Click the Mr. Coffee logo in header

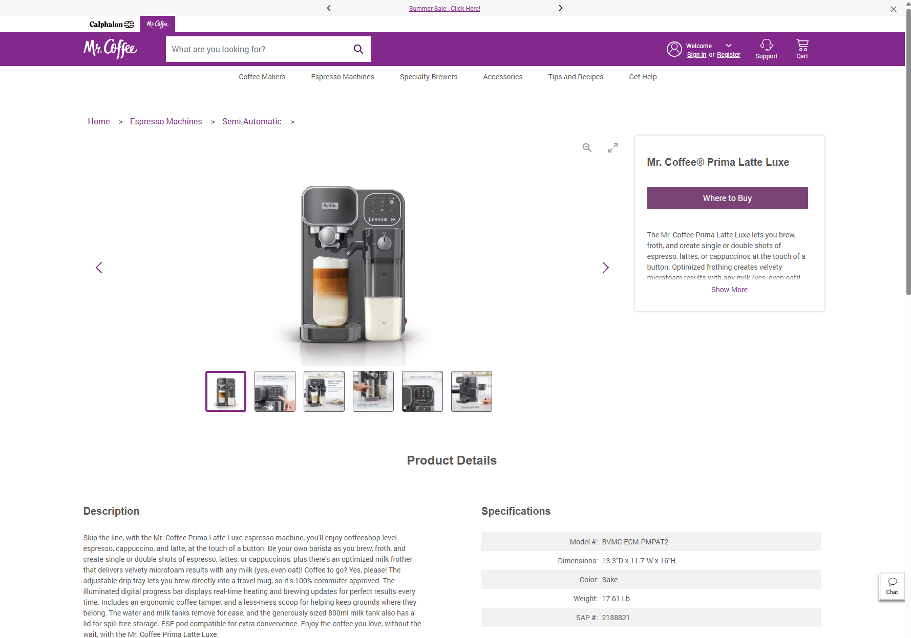(x=110, y=49)
